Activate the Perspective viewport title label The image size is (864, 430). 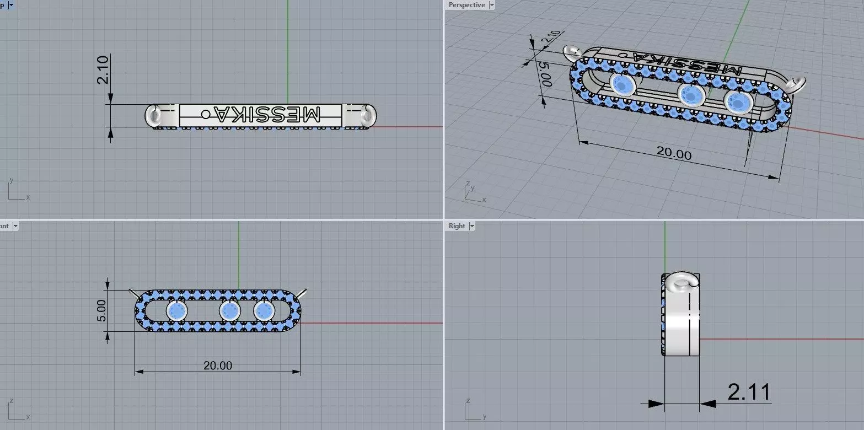pyautogui.click(x=466, y=5)
